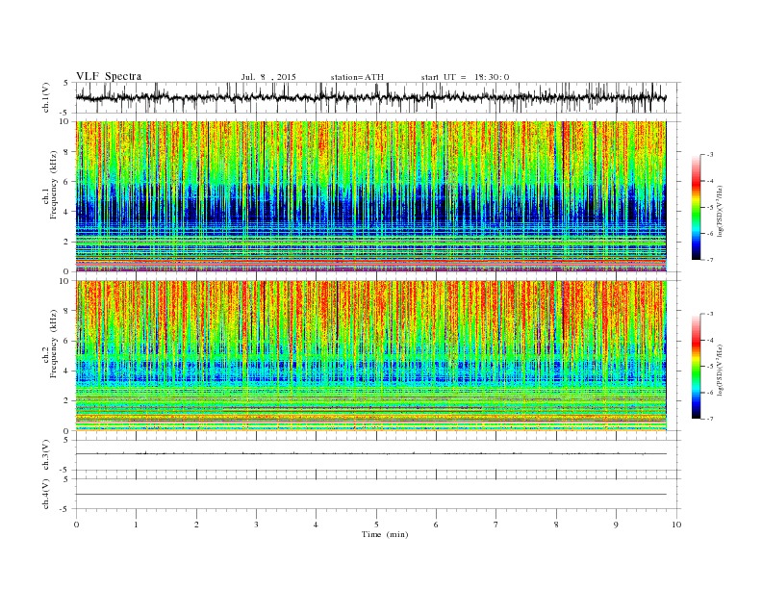The image size is (762, 589).
Task: Click the "7" tick on the time axis
Action: coord(496,525)
